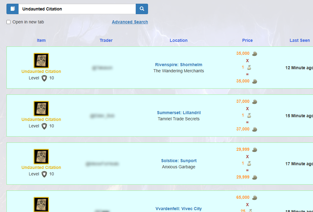313x212 pixels.
Task: Open Undaunted Citation item name in Shornhelm row
Action: coord(41,71)
